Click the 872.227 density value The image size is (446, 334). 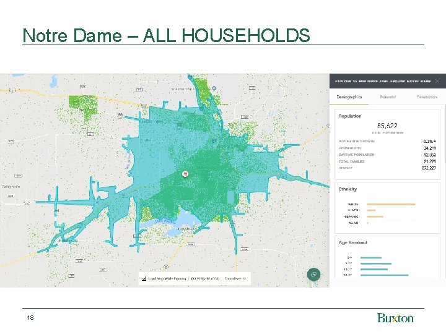pos(429,168)
